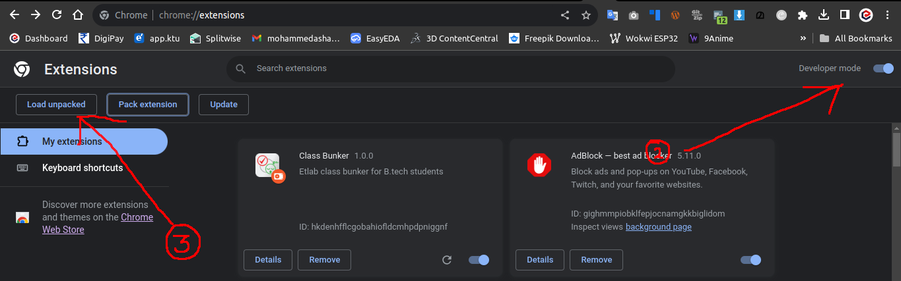
Task: Inspect AdBlock background page link
Action: (659, 227)
